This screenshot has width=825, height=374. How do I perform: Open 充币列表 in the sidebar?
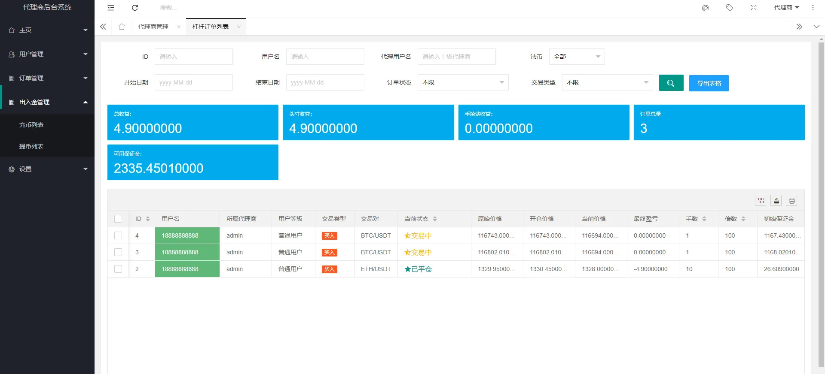31,125
